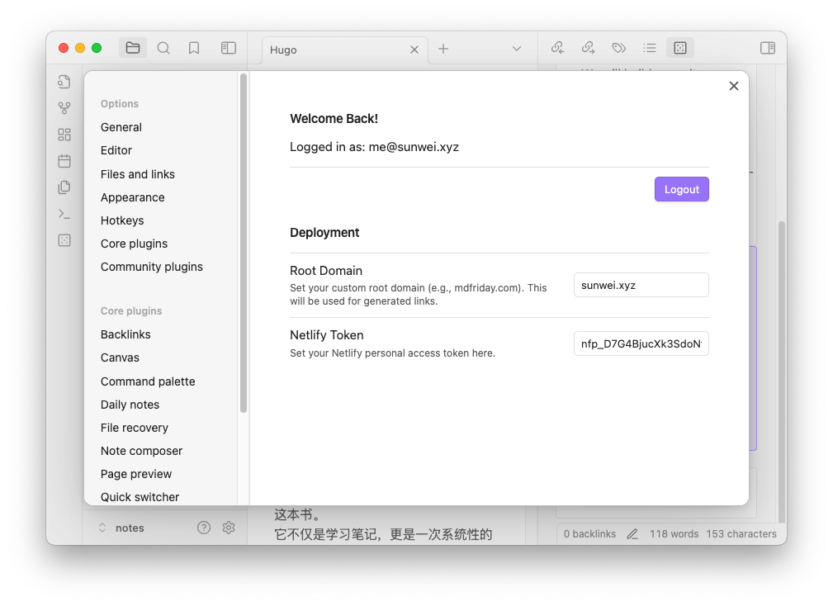Open the file explorer folder icon
This screenshot has height=606, width=833.
tap(133, 49)
